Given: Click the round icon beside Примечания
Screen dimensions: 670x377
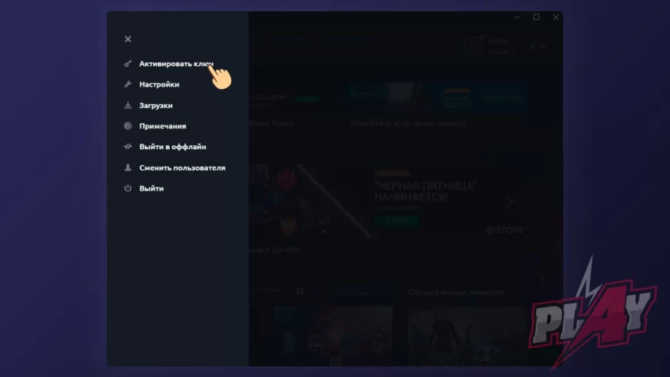Looking at the screenshot, I should [x=128, y=125].
